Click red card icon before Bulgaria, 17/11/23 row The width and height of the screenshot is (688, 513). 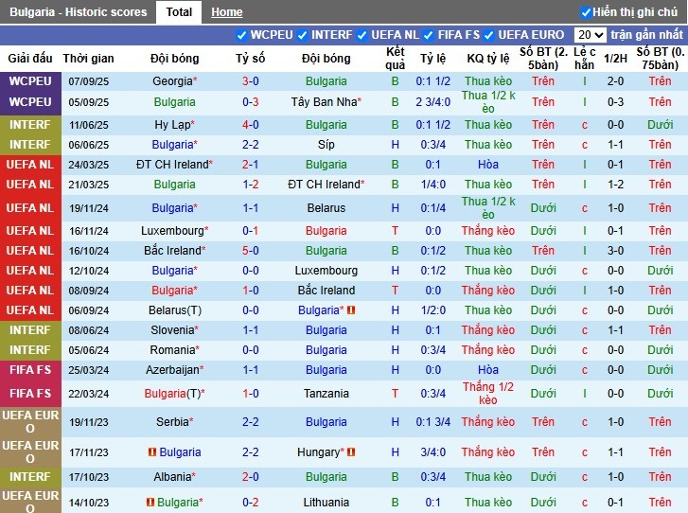coord(151,452)
